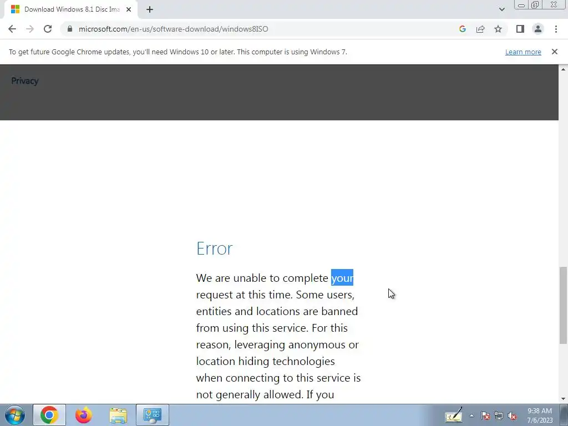This screenshot has width=568, height=426.
Task: Show hidden system tray icons
Action: [x=471, y=415]
